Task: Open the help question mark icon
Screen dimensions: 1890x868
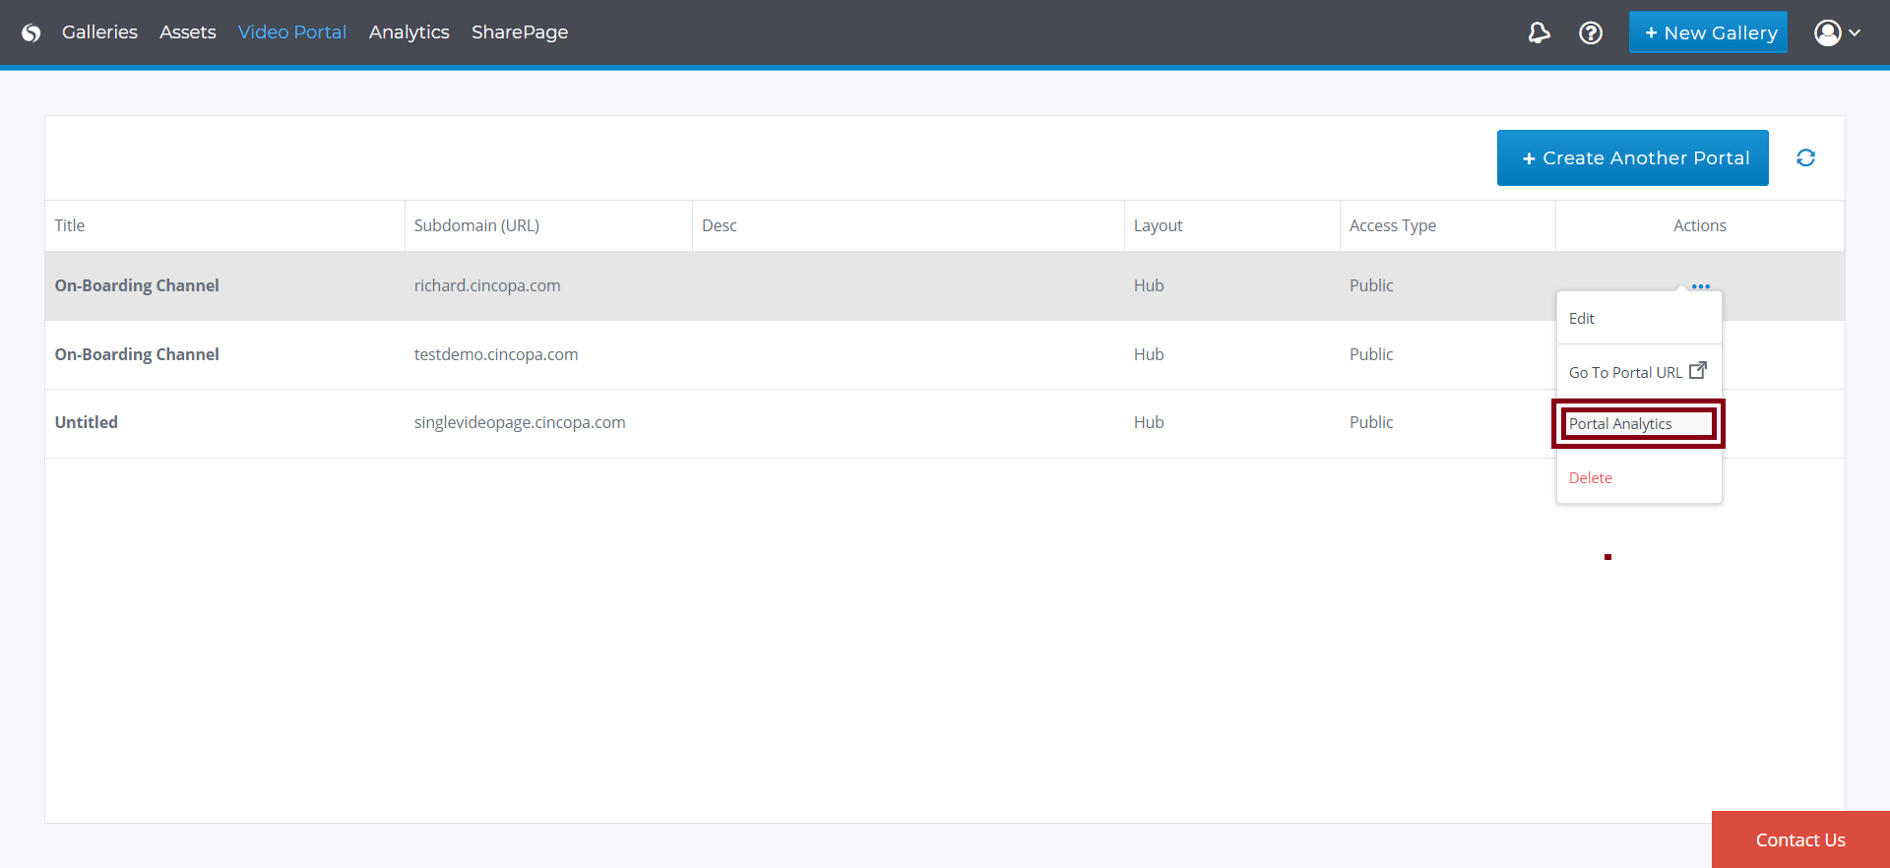Action: (1590, 32)
